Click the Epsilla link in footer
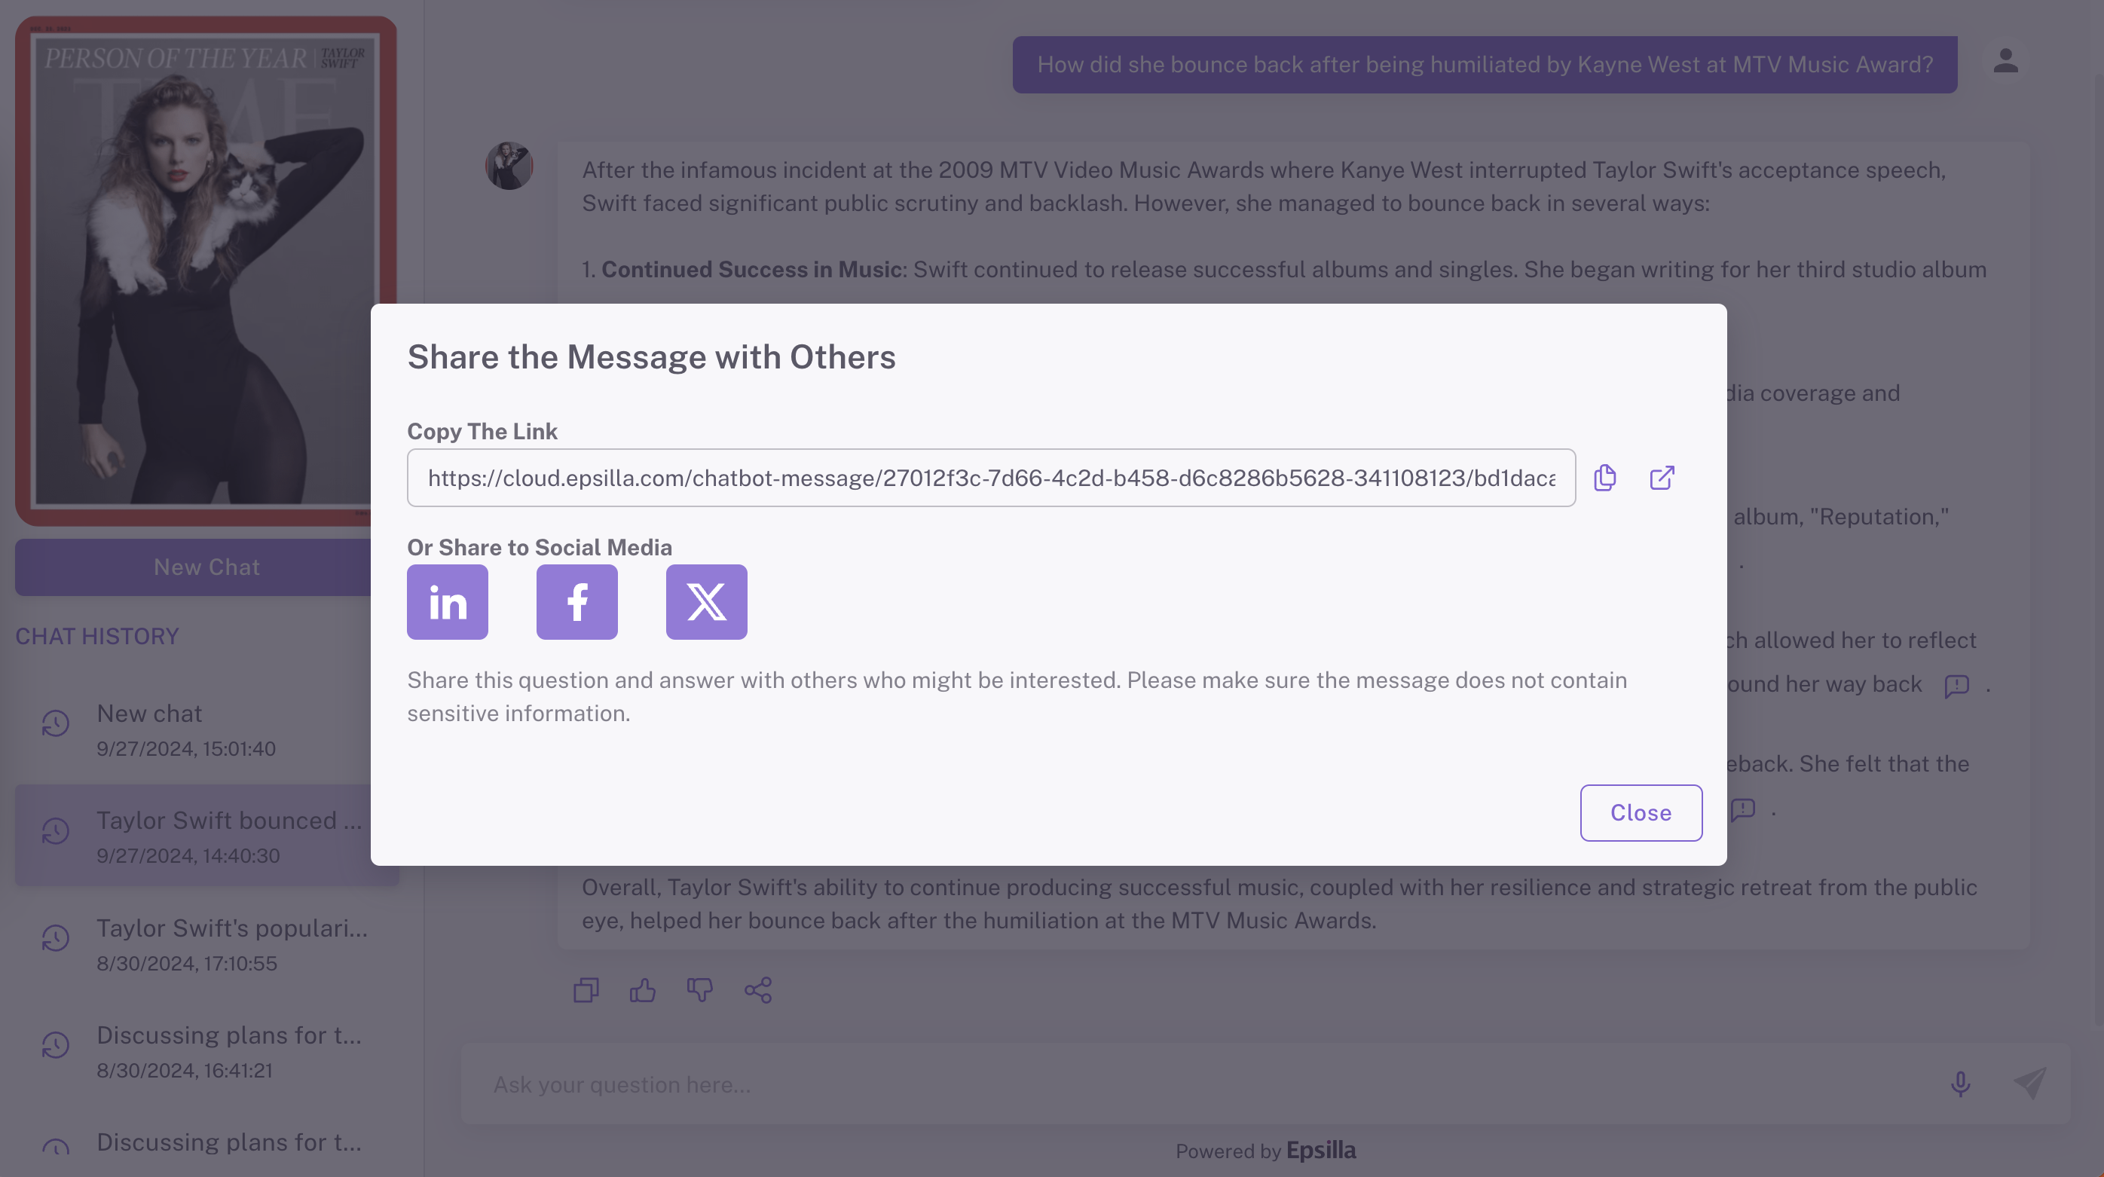The image size is (2104, 1177). click(1321, 1150)
